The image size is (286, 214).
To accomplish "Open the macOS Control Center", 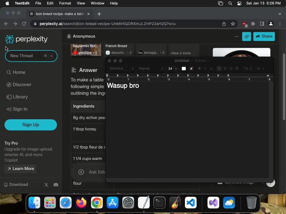I will [239, 3].
